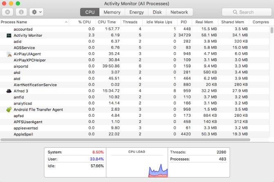The width and height of the screenshot is (274, 182).
Task: Click the User 33.84% value
Action: pos(97,159)
